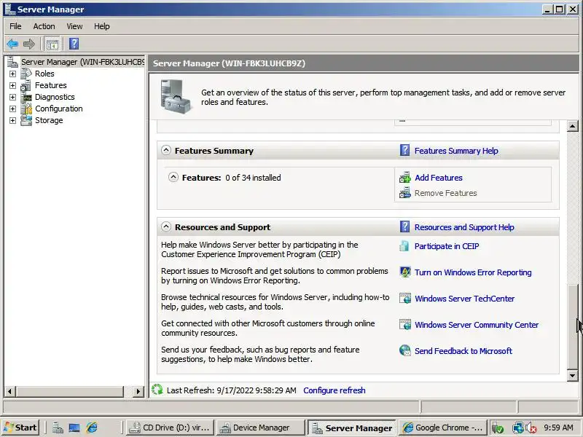Click the green refresh icon near Last Refresh
The height and width of the screenshot is (437, 583).
coord(157,390)
